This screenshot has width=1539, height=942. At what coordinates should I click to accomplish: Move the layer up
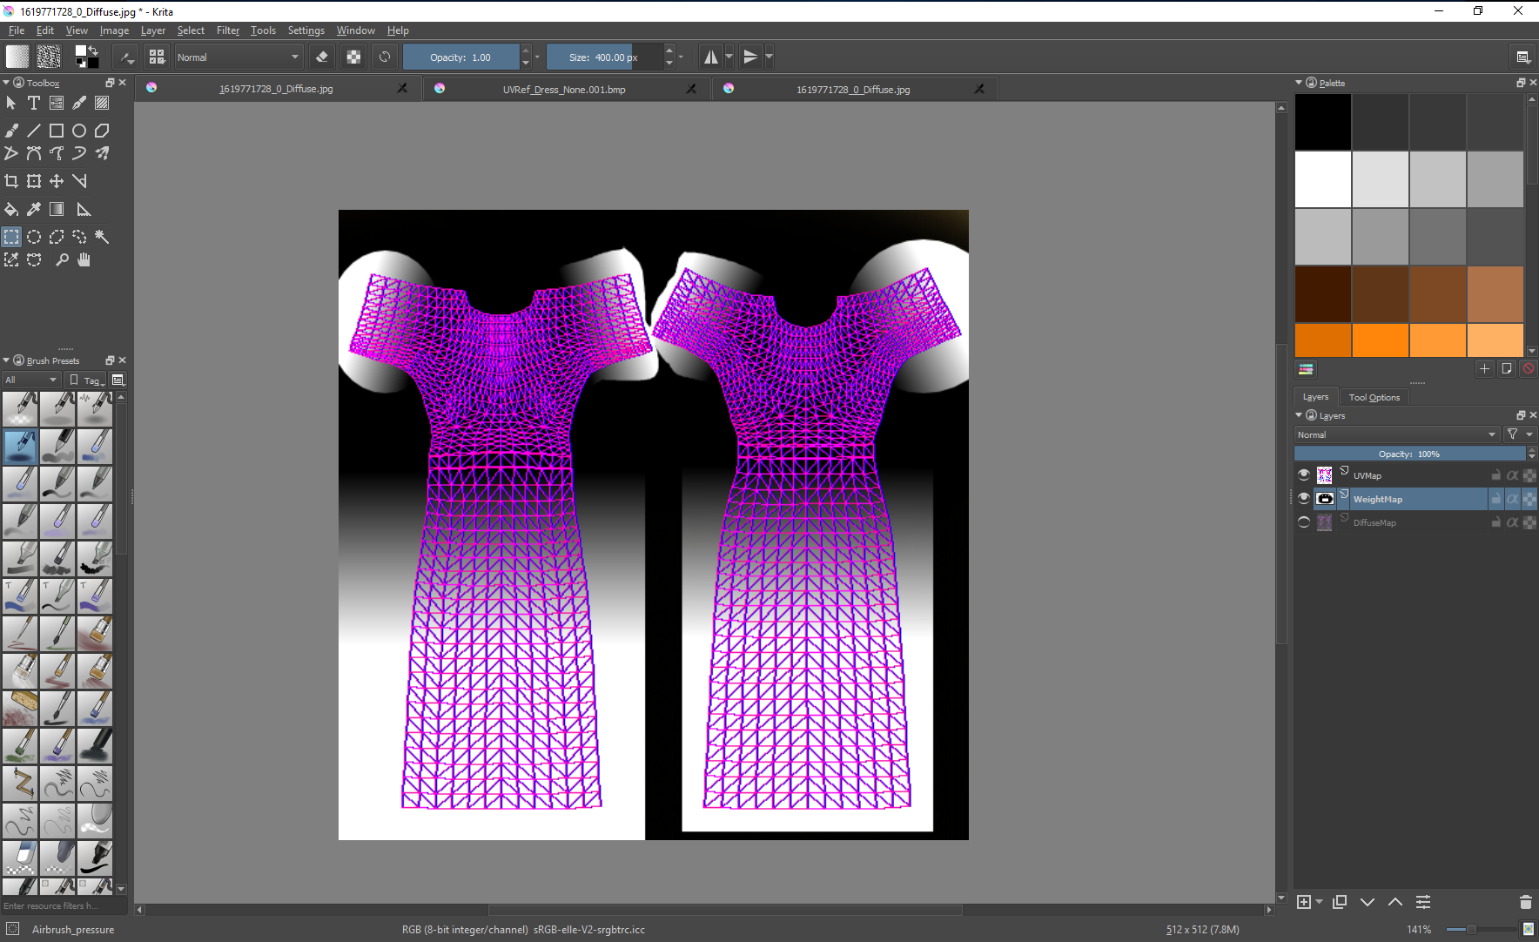pyautogui.click(x=1395, y=902)
